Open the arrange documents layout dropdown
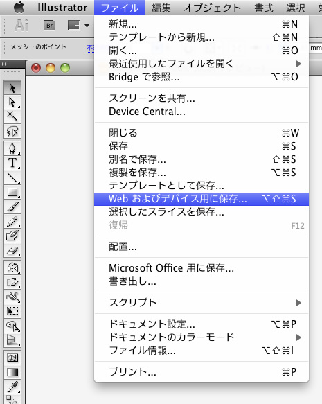 (x=78, y=26)
